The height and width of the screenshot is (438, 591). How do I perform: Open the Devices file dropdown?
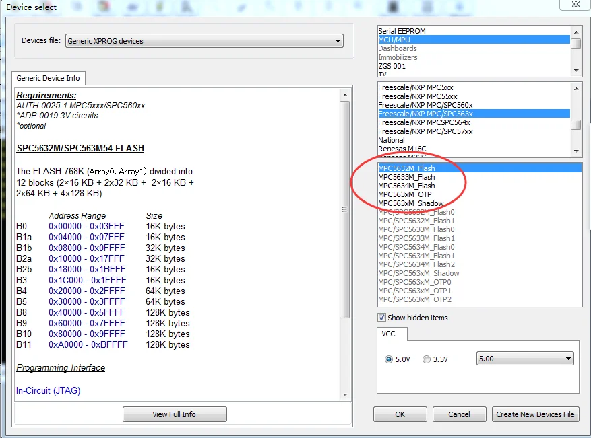coord(204,41)
